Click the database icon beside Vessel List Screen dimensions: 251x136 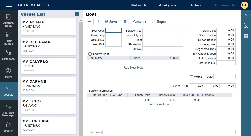77,14
